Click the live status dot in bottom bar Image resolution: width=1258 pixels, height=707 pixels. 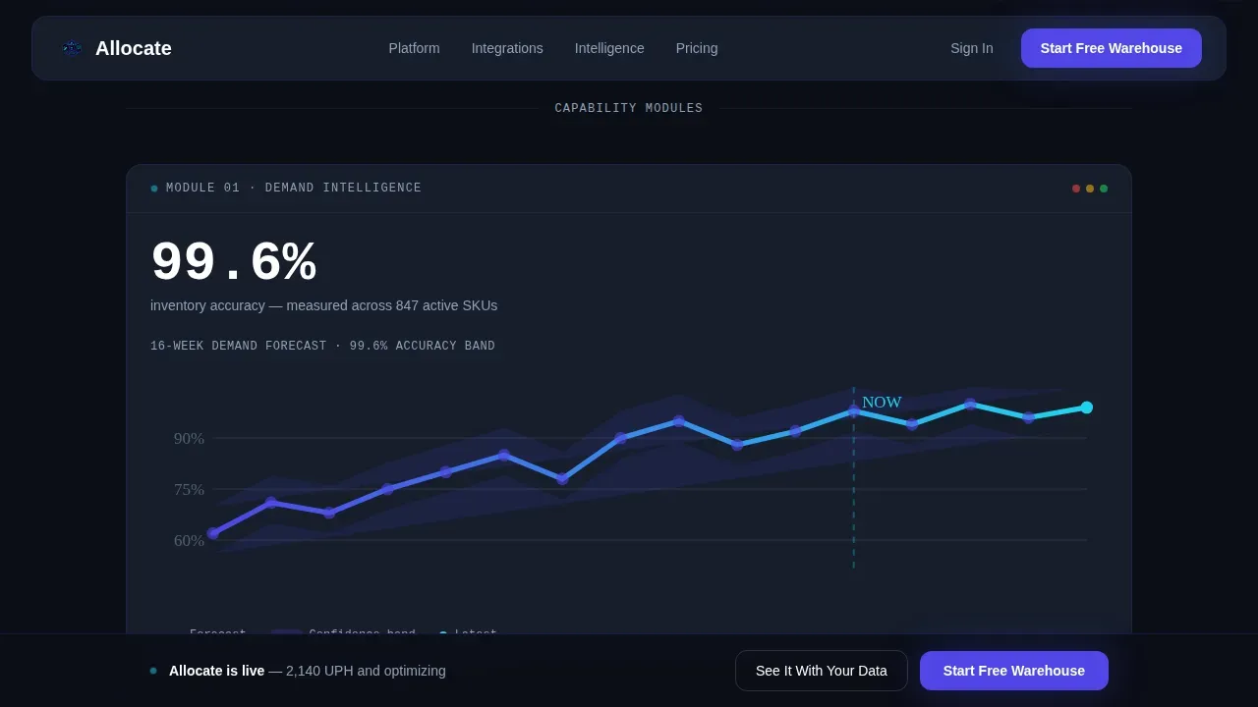point(153,671)
